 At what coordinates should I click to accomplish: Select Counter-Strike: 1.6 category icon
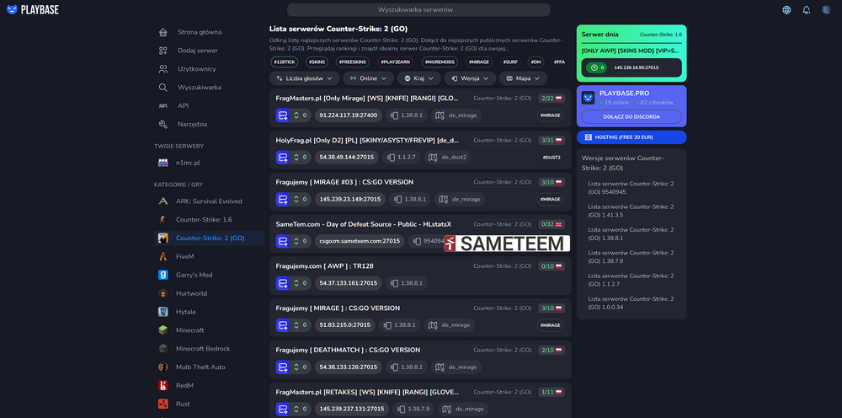(163, 220)
